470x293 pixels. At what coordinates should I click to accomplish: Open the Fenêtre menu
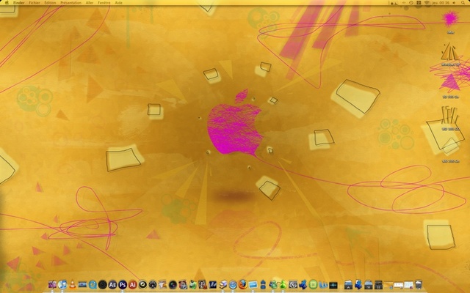tap(104, 3)
